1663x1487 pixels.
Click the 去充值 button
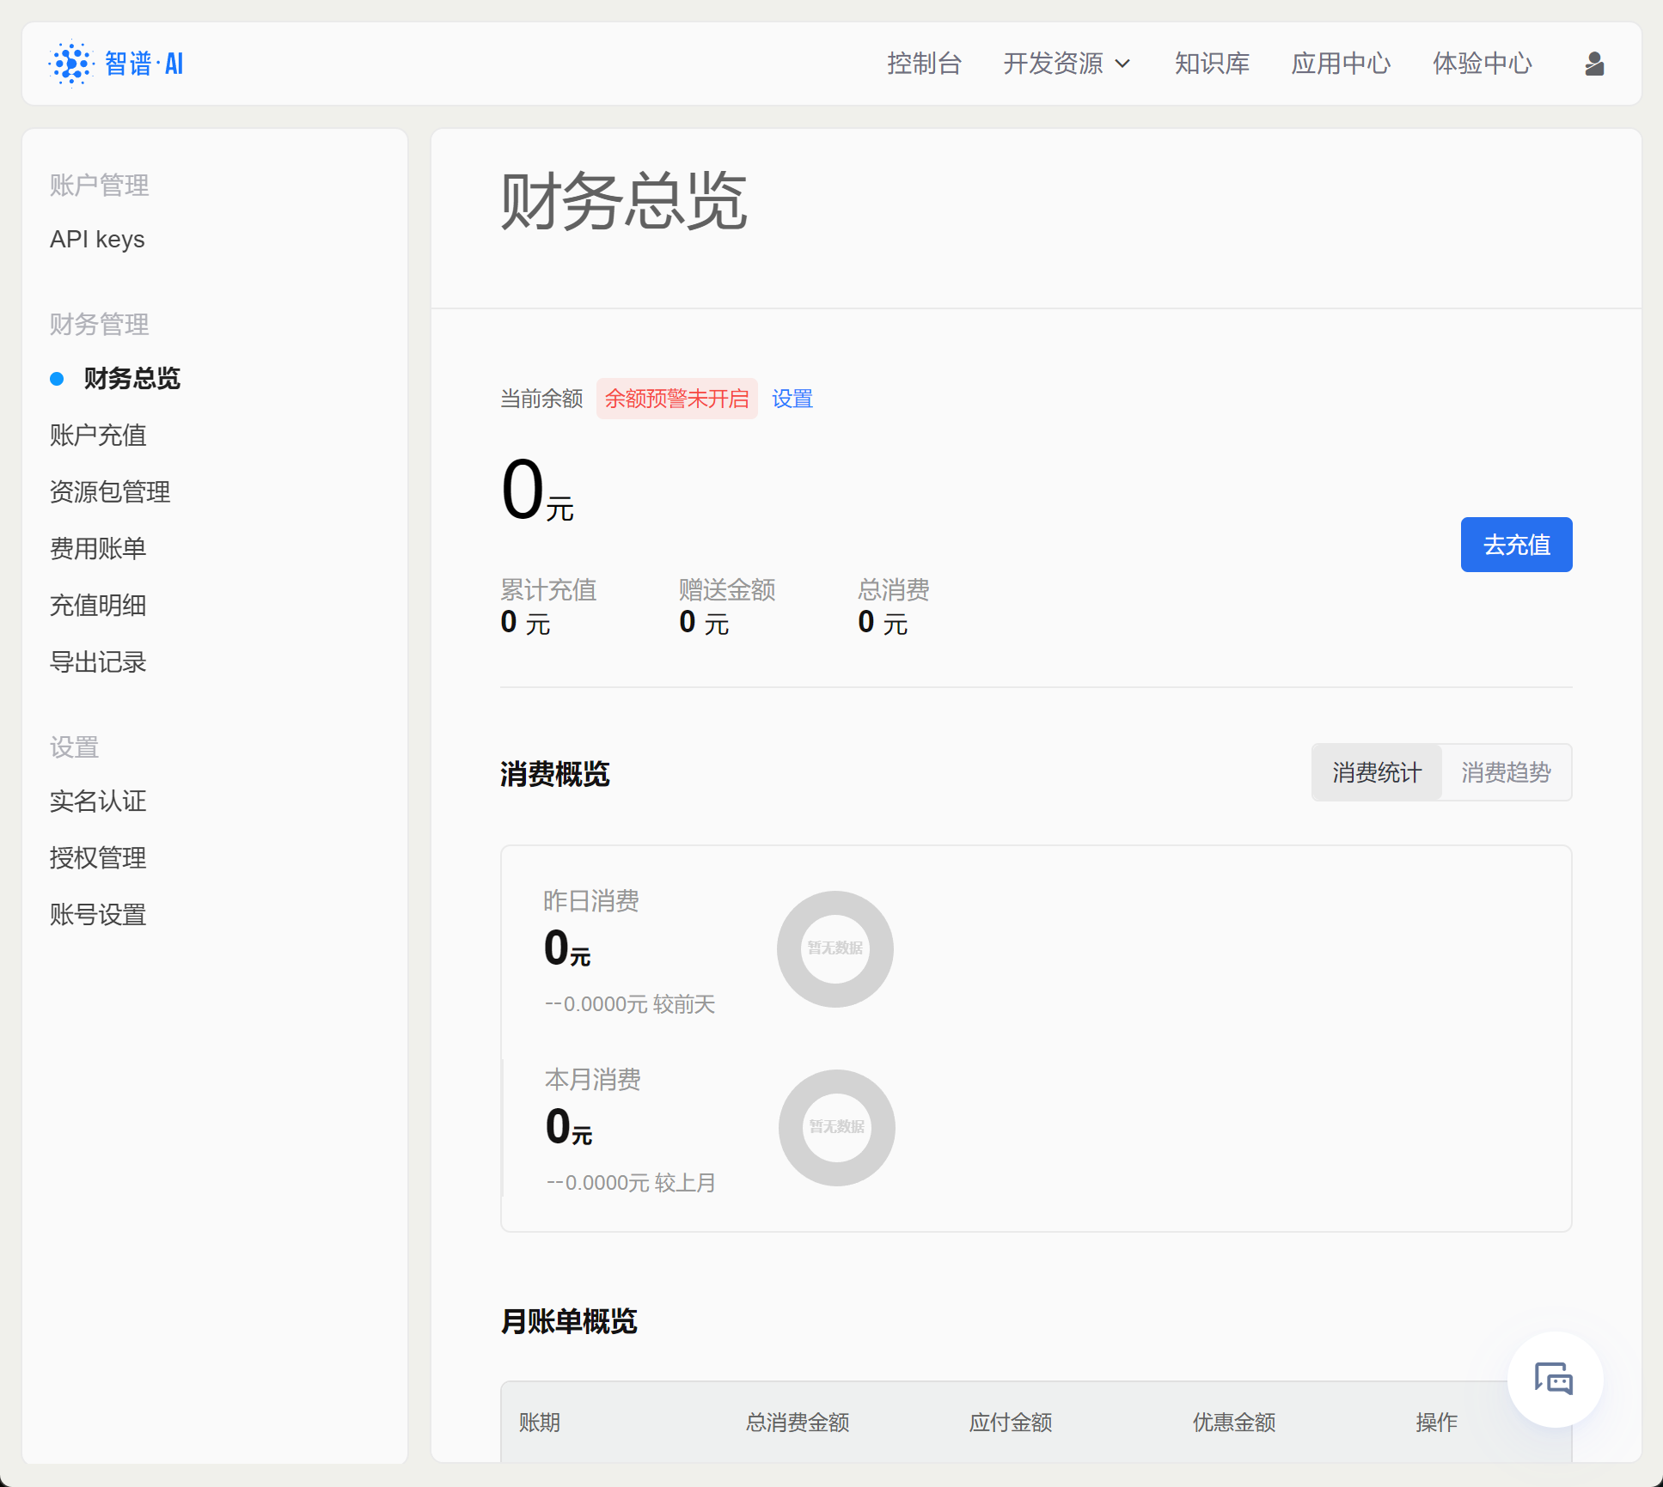(x=1516, y=545)
